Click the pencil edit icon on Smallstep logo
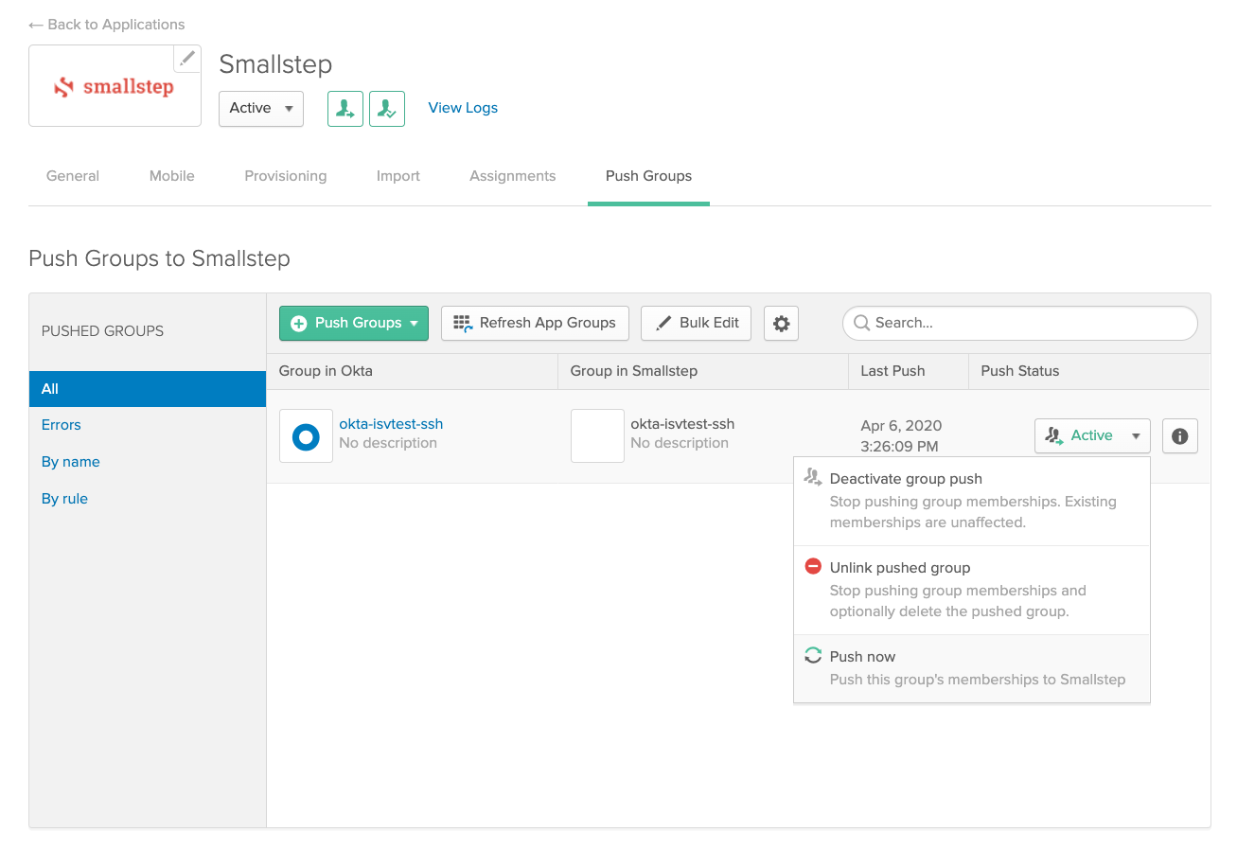Viewport: 1237px width, 850px height. pos(187,59)
